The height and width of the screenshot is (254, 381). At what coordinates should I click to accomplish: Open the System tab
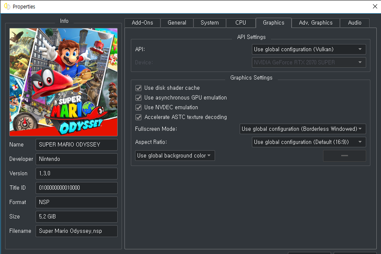[210, 23]
